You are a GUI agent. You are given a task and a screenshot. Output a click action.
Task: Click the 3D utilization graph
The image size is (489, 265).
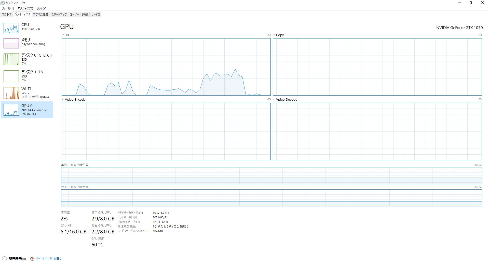coord(166,67)
